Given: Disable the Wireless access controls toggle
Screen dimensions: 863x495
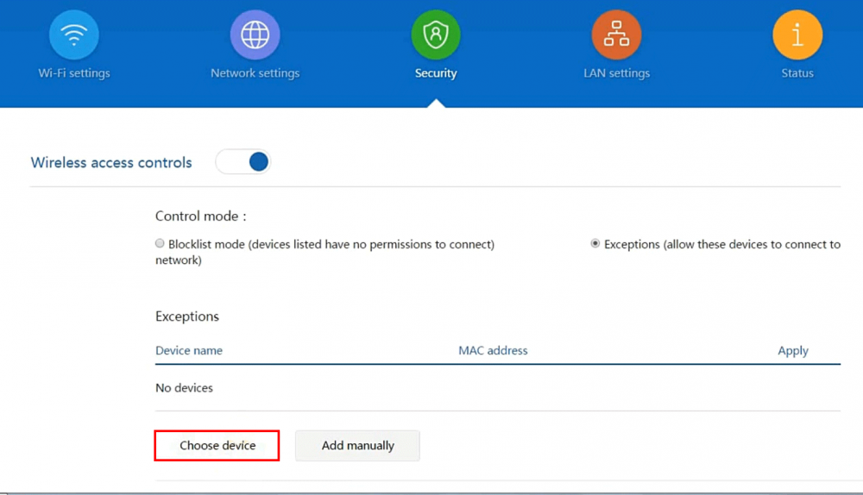Looking at the screenshot, I should 243,161.
